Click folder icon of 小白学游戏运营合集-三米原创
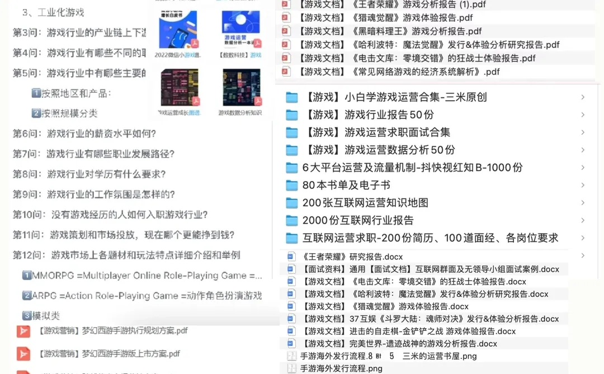This screenshot has height=374, width=604. (291, 97)
